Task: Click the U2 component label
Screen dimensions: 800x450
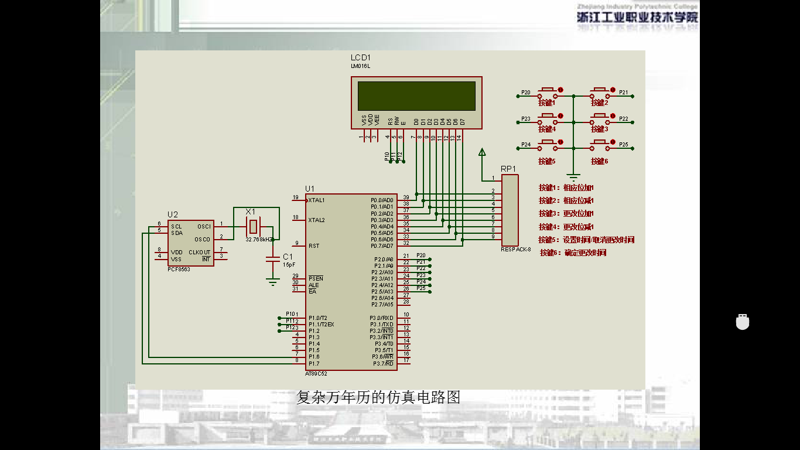Action: coord(172,214)
